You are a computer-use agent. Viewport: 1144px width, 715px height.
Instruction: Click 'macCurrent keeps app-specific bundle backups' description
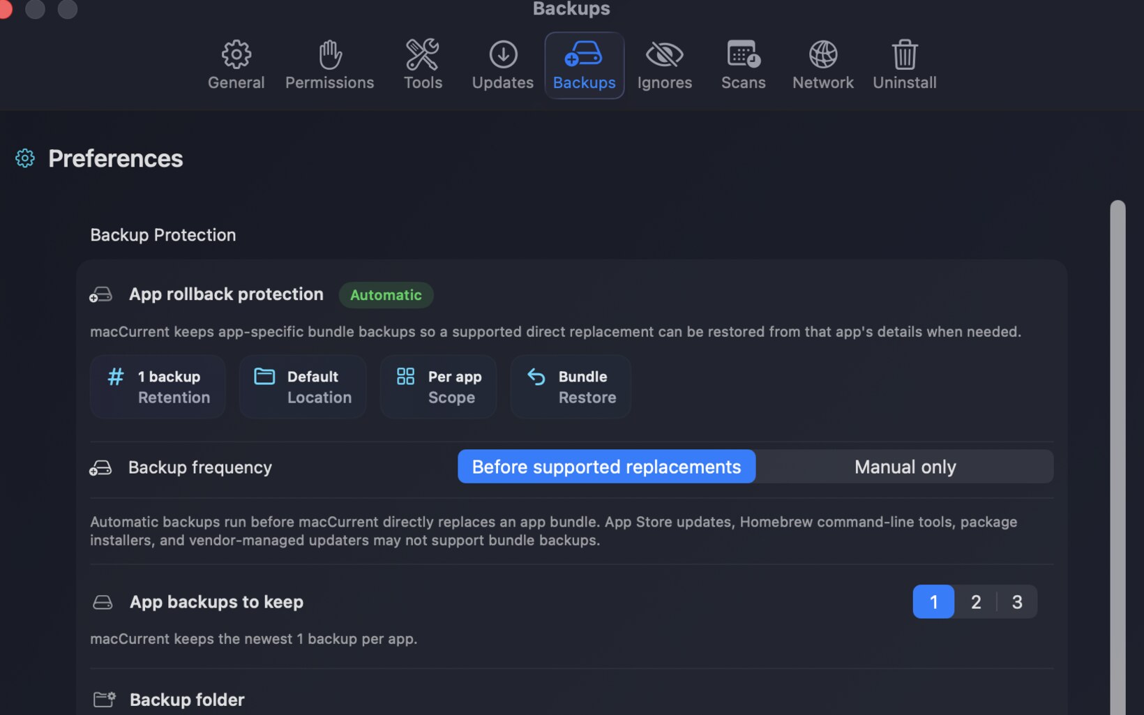[555, 331]
